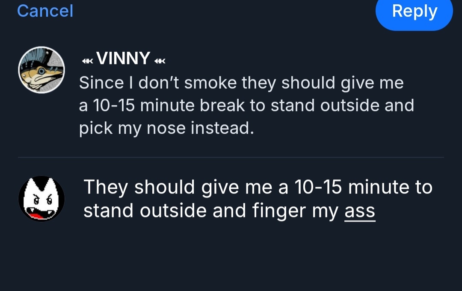Tap the empty compose area below the draft
462x291 pixels.
[231, 256]
